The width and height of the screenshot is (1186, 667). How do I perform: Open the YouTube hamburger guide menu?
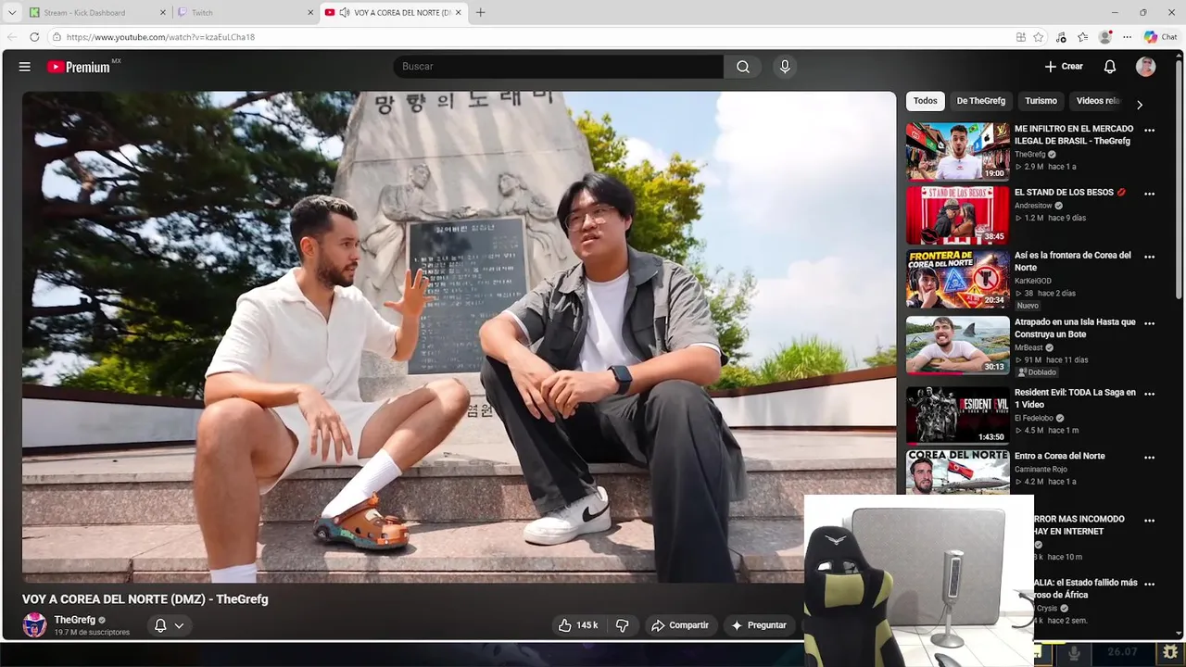click(x=25, y=67)
